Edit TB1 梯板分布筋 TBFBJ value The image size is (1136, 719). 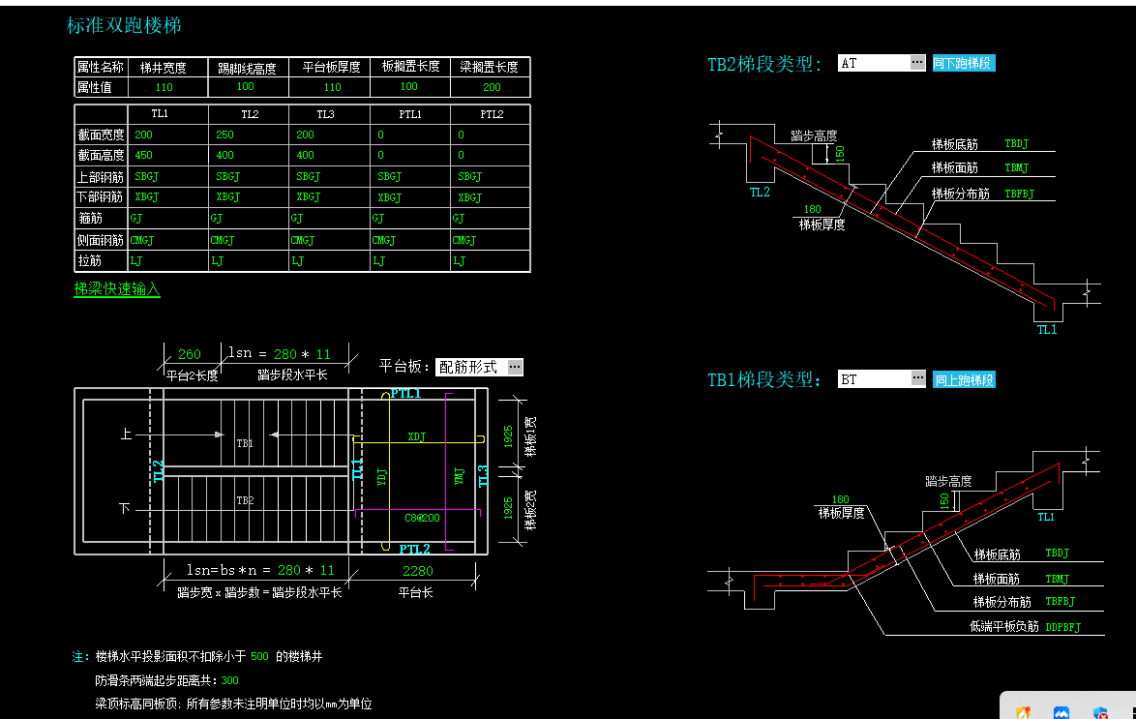pos(1060,602)
